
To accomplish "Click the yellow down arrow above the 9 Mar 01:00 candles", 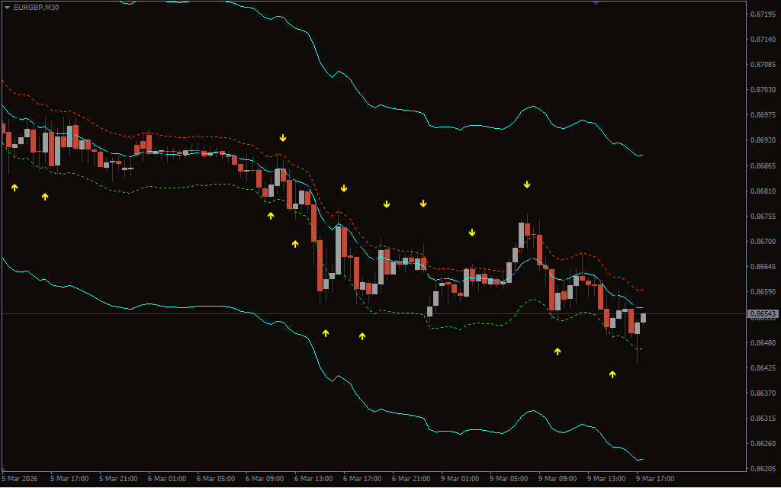I will pos(472,233).
